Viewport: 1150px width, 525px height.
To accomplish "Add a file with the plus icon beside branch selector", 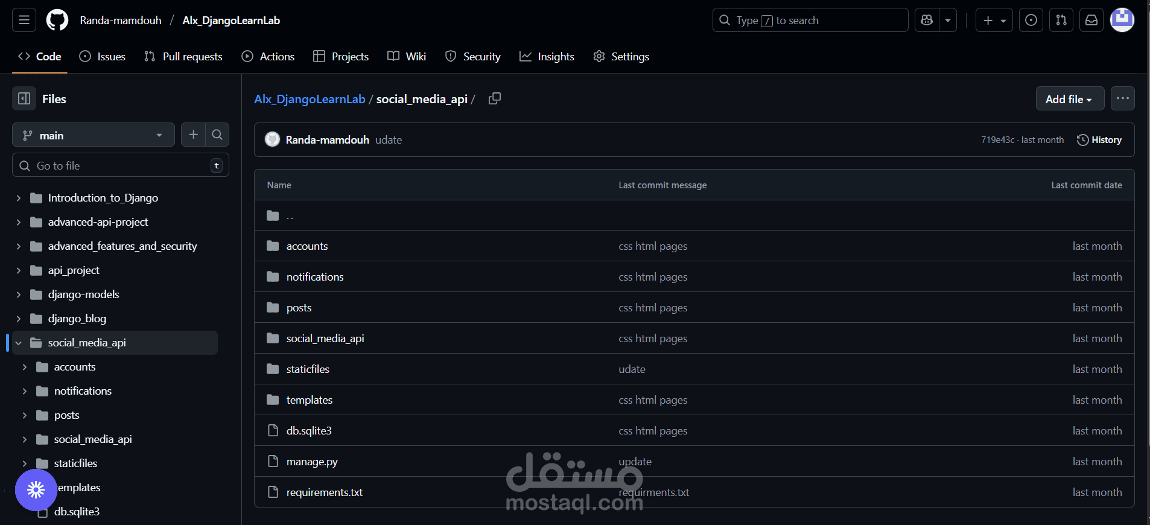I will [193, 135].
